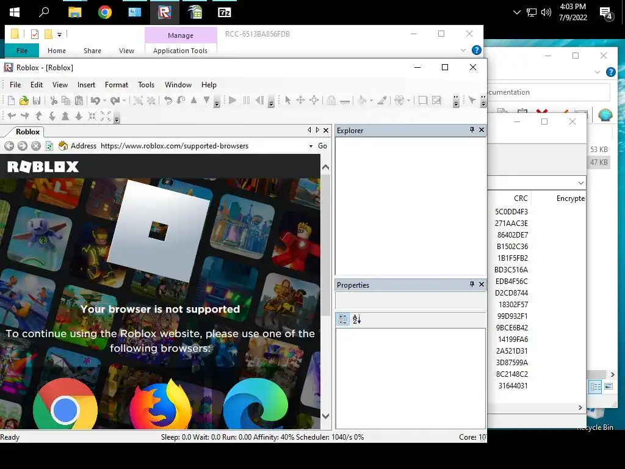
Task: Open the File menu in Roblox Studio
Action: [15, 84]
